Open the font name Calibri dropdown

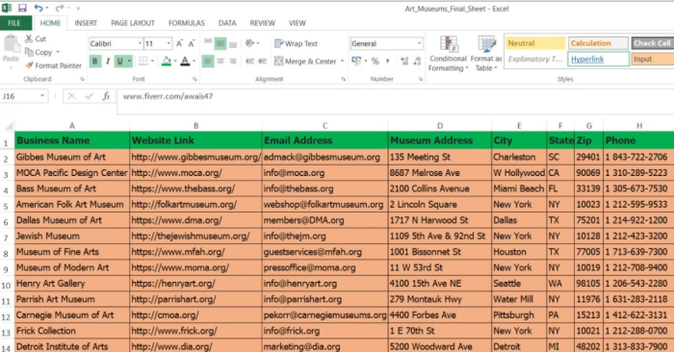(x=140, y=43)
